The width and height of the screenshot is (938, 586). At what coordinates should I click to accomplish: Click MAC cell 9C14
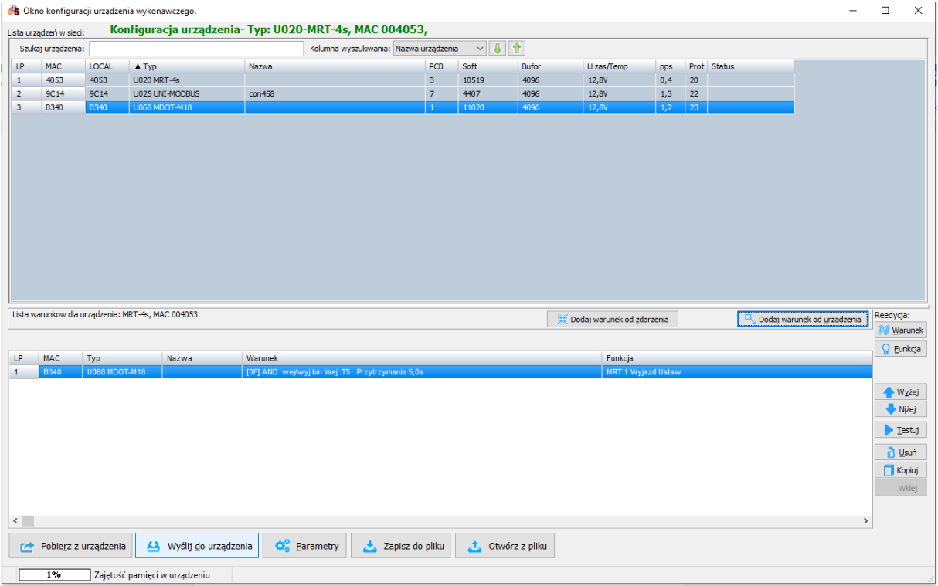(63, 93)
